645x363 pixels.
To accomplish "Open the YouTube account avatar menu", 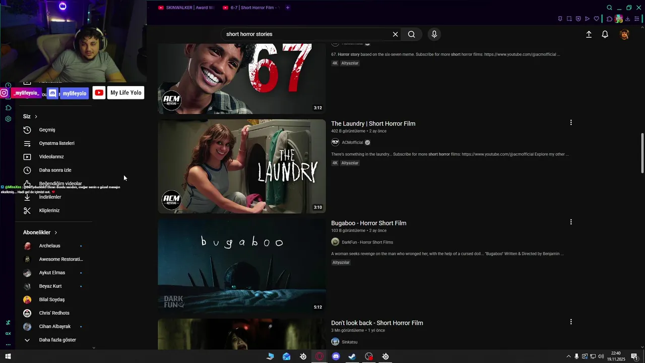I will pyautogui.click(x=624, y=34).
